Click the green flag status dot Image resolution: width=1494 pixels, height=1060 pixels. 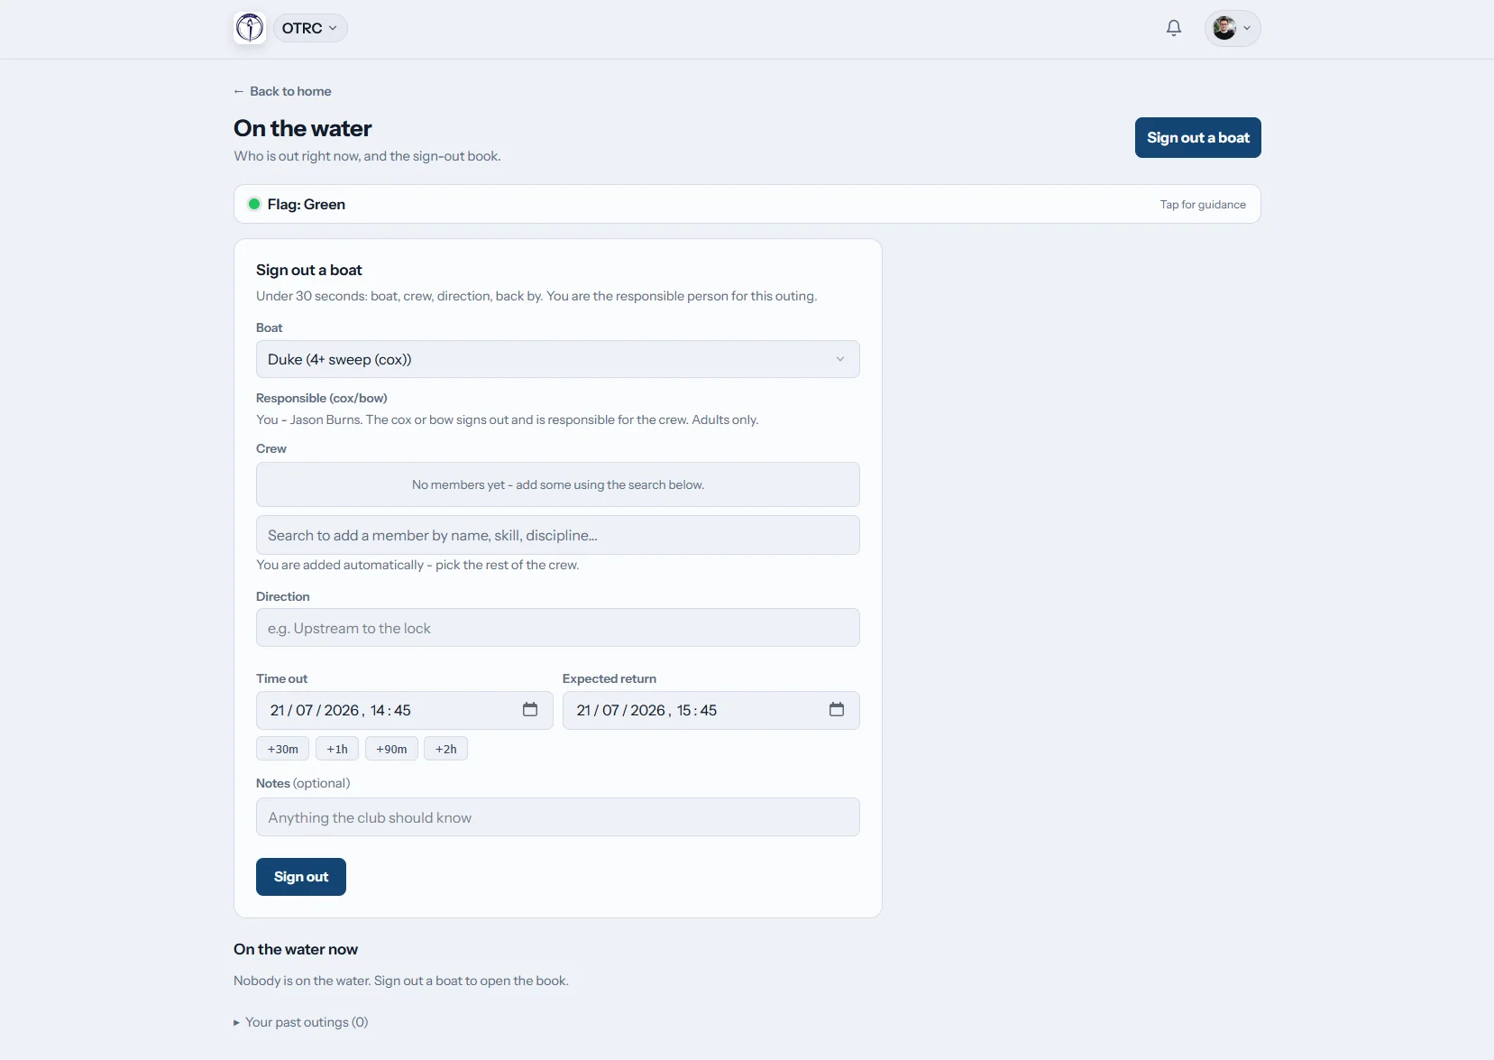point(254,204)
